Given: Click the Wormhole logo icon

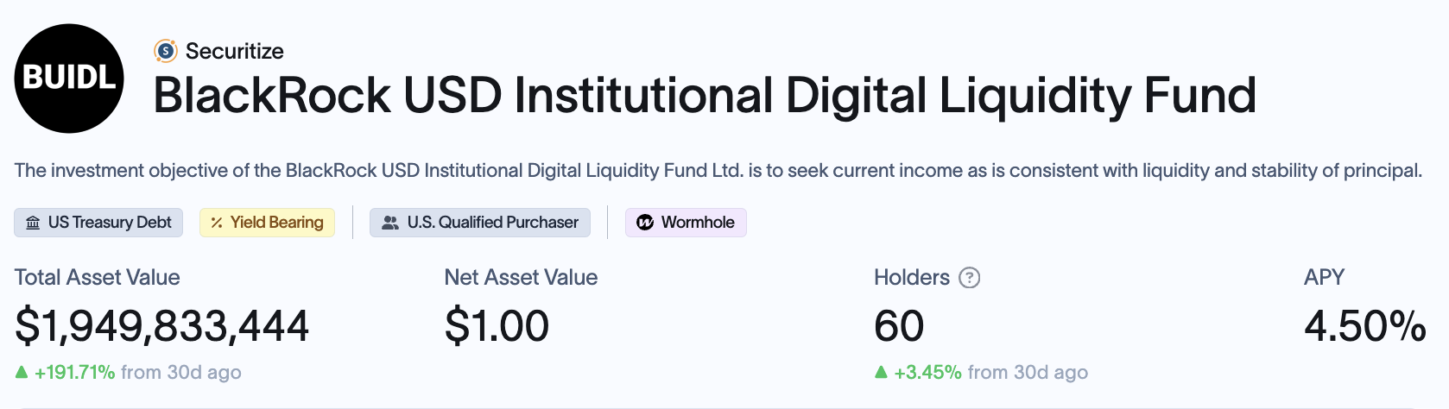Looking at the screenshot, I should [645, 223].
